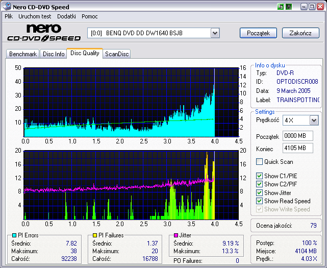Viewport: 327px width, 268px height.
Task: Click the PI Failures total 16788
Action: [150, 259]
